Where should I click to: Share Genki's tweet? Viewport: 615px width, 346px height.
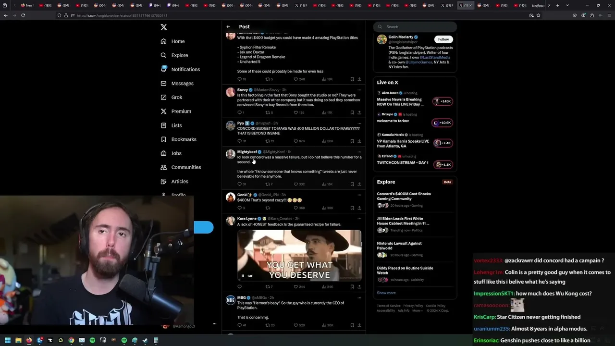click(359, 208)
